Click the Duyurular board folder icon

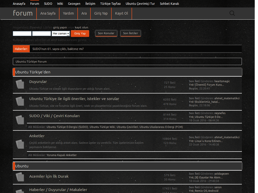pos(20,84)
